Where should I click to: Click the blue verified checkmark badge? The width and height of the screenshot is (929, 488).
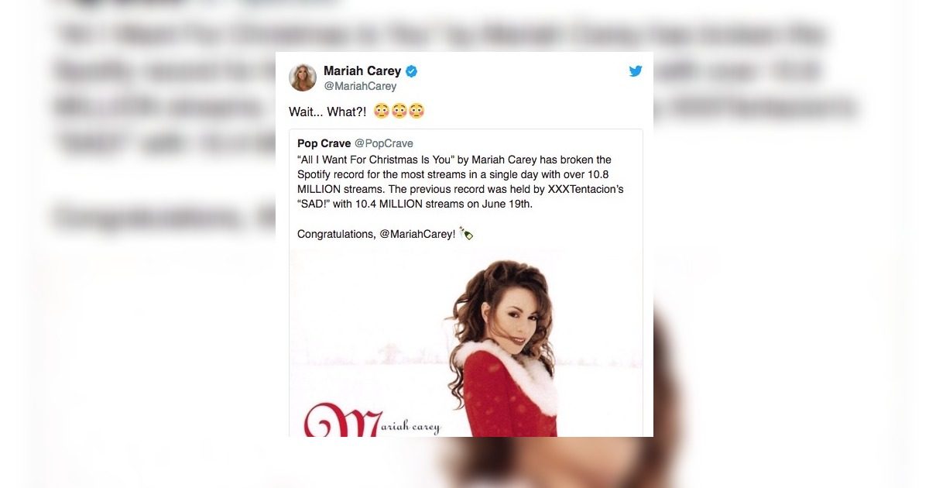click(x=412, y=71)
